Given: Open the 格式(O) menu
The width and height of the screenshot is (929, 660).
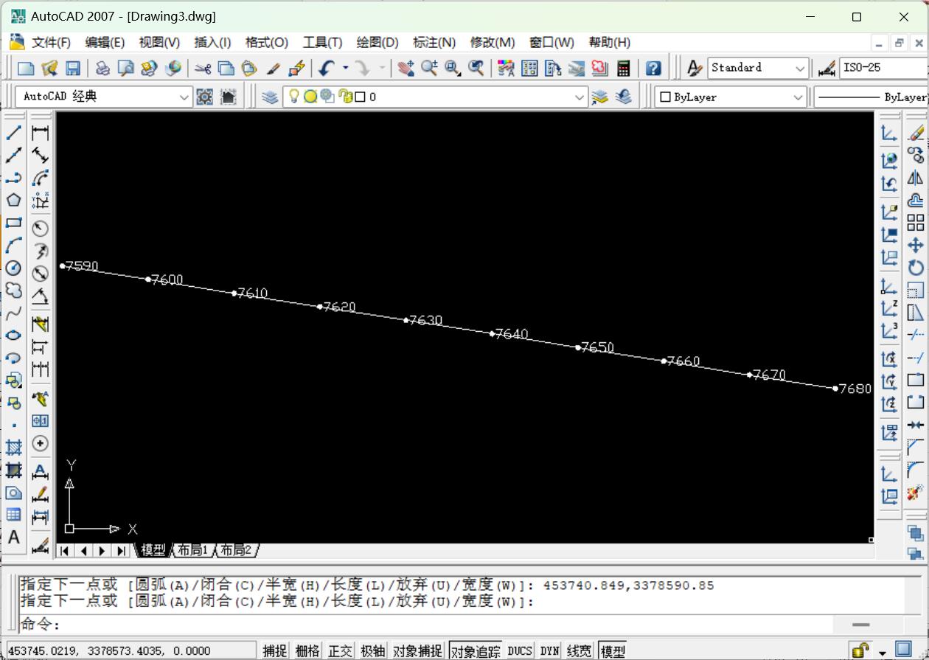Looking at the screenshot, I should coord(267,42).
